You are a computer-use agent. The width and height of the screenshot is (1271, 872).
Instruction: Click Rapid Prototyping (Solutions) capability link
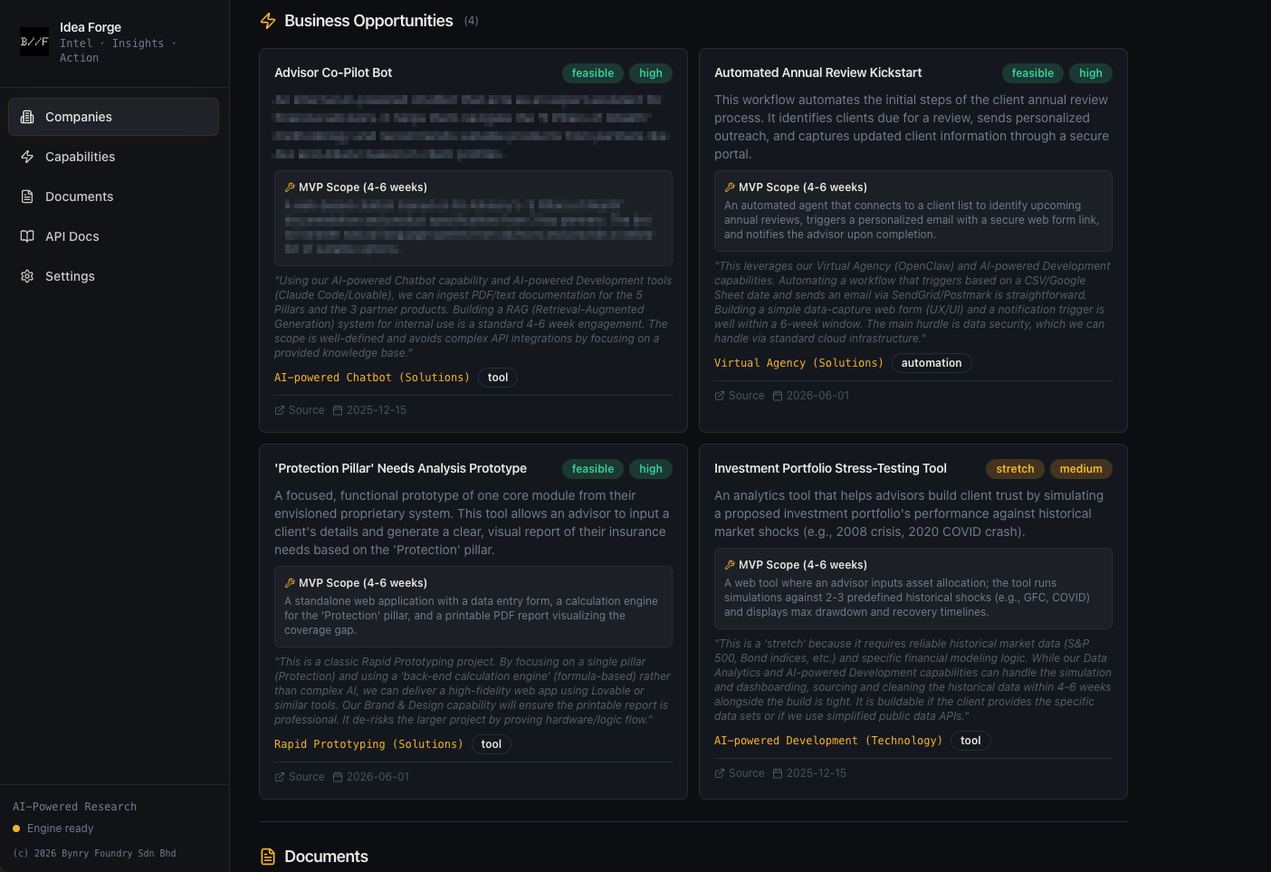coord(368,744)
